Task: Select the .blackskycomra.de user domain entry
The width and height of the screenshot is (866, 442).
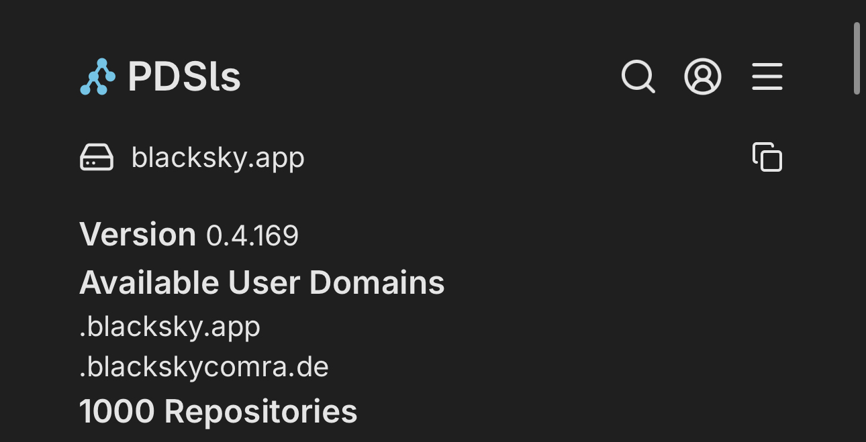Action: pyautogui.click(x=204, y=367)
